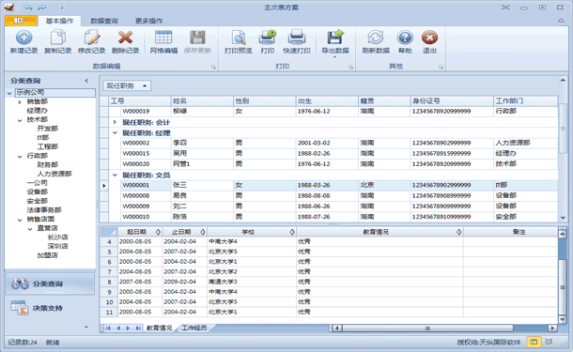Click the filter icon on 起日期 column
Viewport: 573px width, 352px height.
pyautogui.click(x=158, y=232)
